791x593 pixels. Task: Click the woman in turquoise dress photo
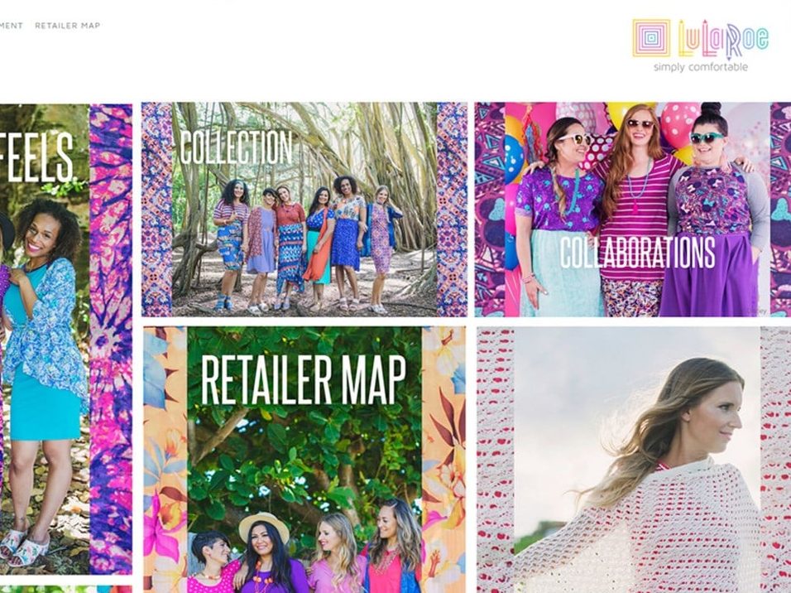[x=45, y=339]
